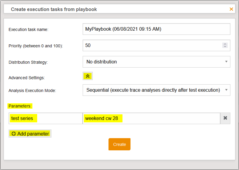Remove the 'test series' parameter row
Image resolution: width=239 pixels, height=170 pixels.
[x=225, y=118]
